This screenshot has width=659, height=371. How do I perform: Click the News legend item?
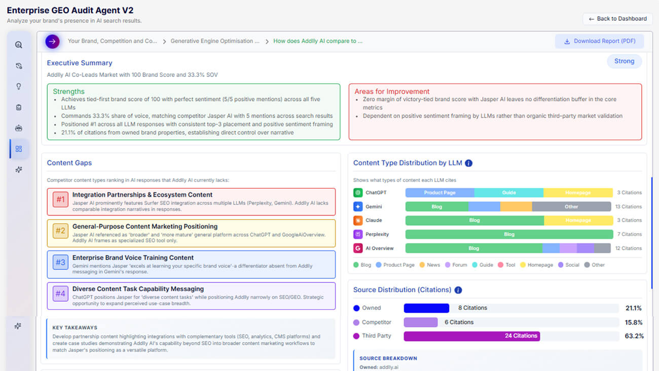(429, 265)
